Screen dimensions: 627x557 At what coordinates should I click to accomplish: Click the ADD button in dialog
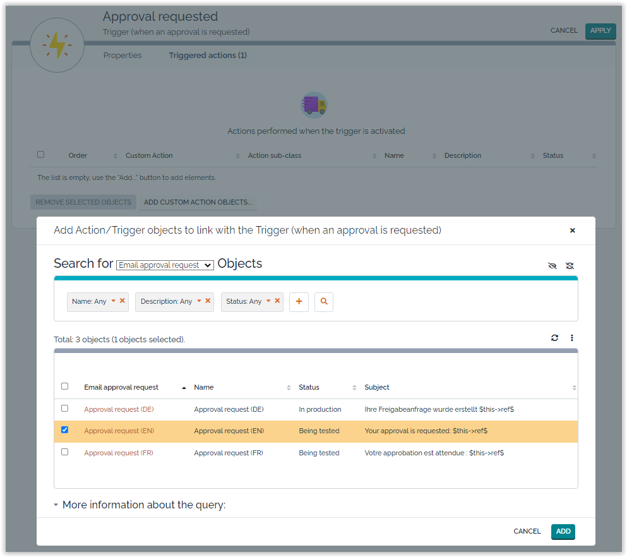(563, 532)
